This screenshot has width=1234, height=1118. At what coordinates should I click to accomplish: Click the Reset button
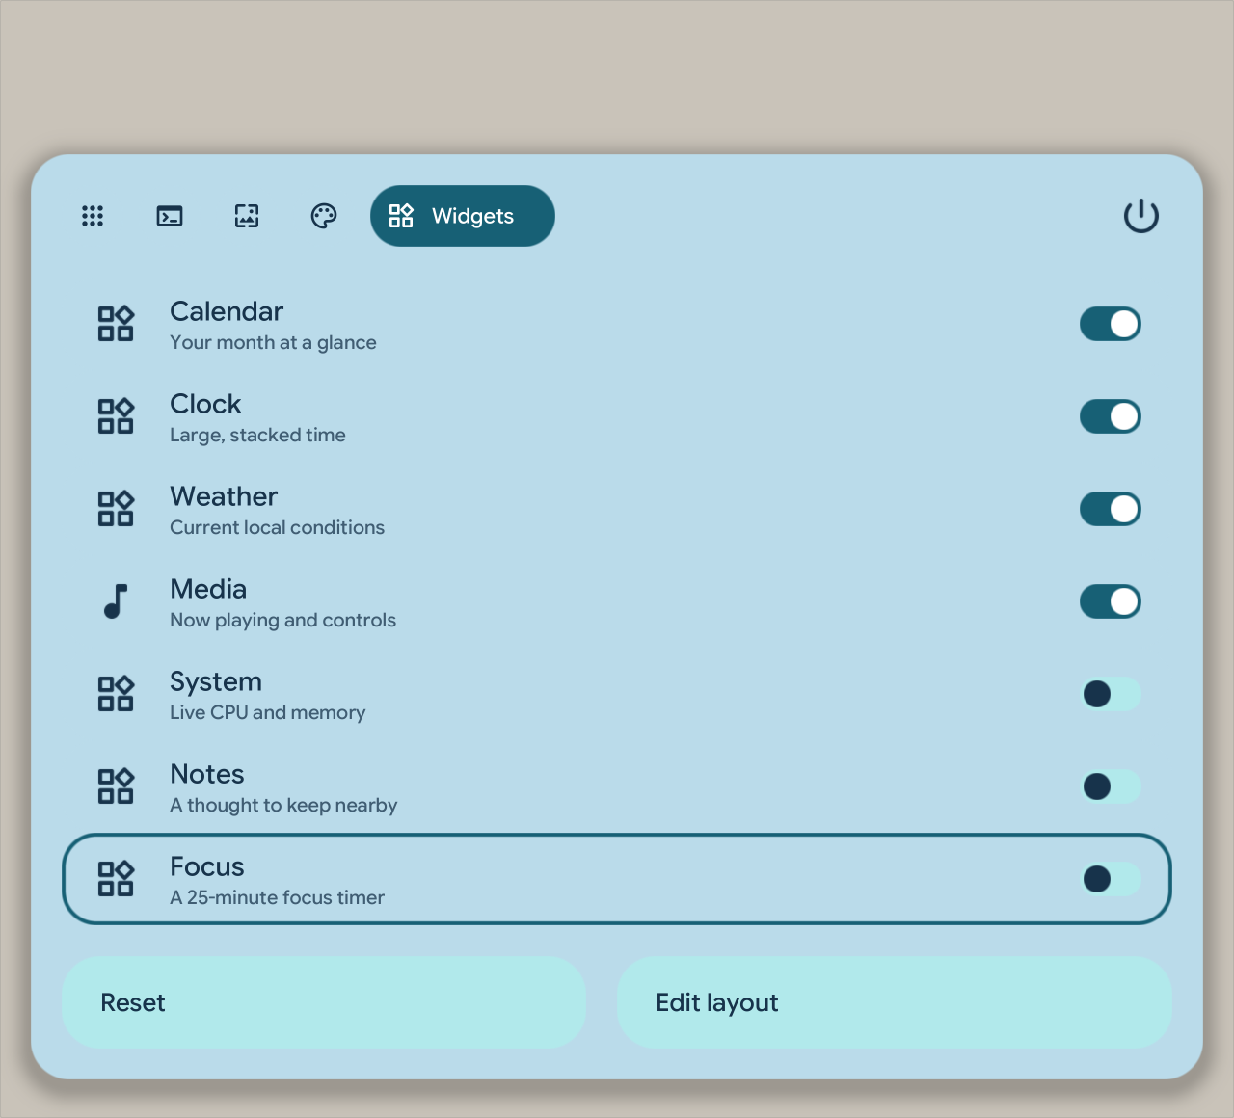click(324, 1002)
